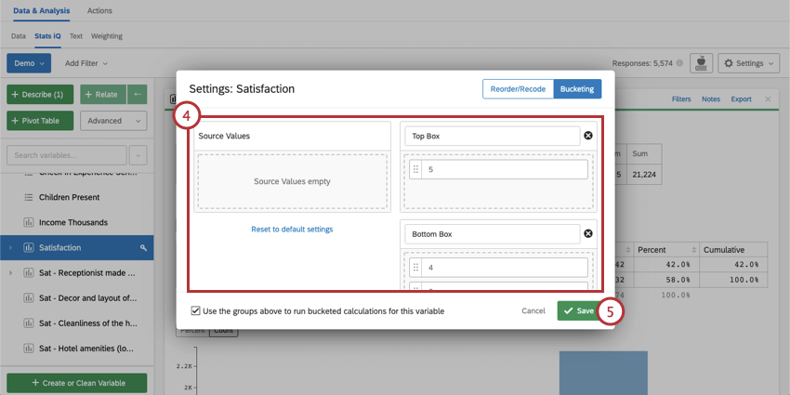The height and width of the screenshot is (395, 790).
Task: Open the Weighting tab
Action: (x=106, y=36)
